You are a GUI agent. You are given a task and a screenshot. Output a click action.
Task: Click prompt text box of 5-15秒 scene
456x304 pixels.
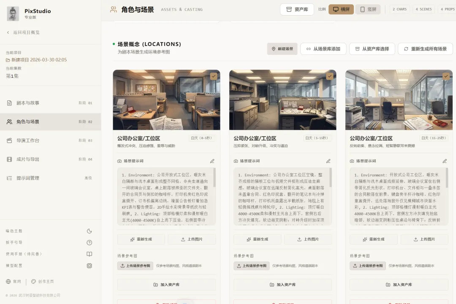coord(282,196)
